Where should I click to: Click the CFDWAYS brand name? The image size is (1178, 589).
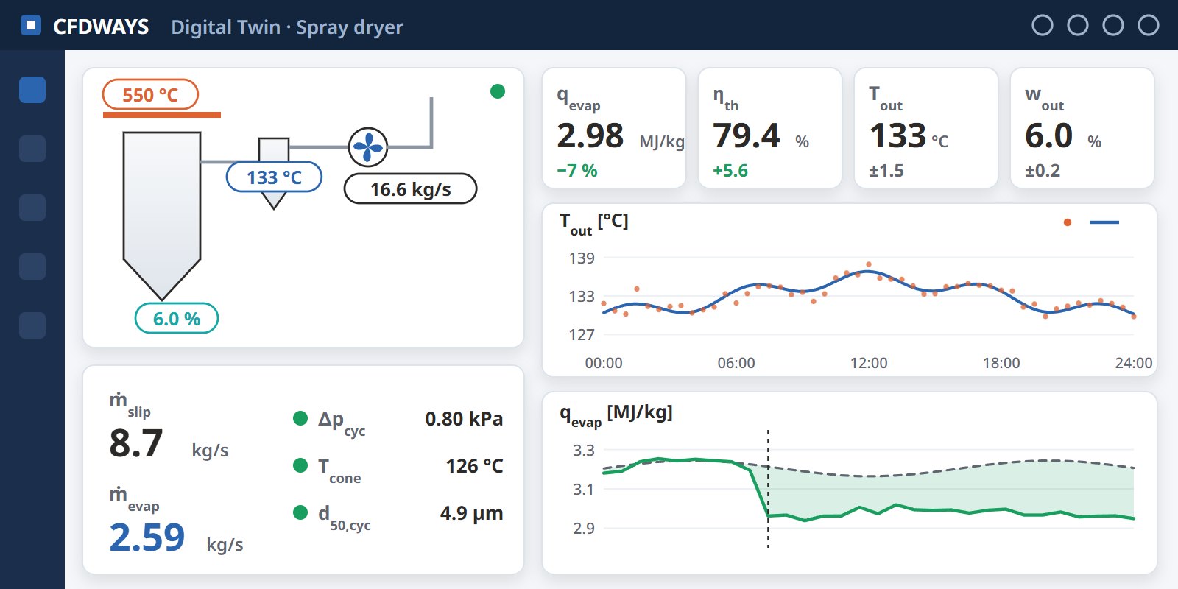coord(101,27)
